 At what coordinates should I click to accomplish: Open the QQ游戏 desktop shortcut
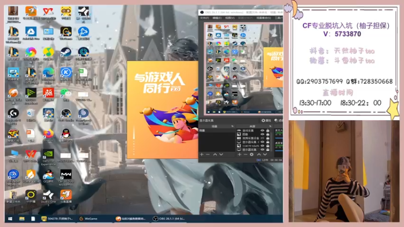[48, 176]
